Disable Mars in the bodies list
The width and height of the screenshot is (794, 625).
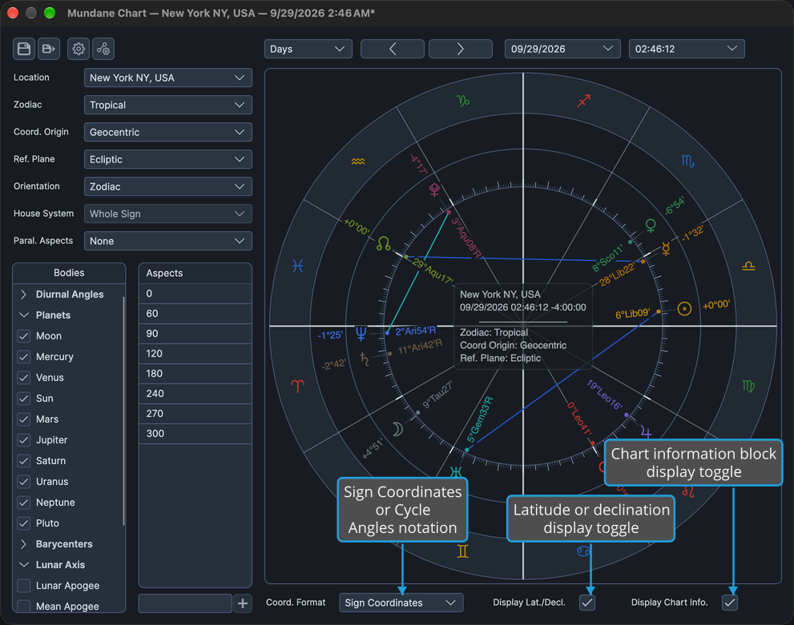click(24, 419)
